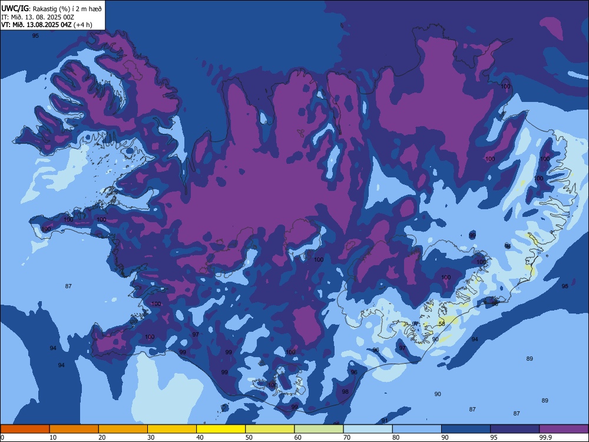The height and width of the screenshot is (442, 589).
Task: Click the legend tick label '40'
Action: point(200,437)
